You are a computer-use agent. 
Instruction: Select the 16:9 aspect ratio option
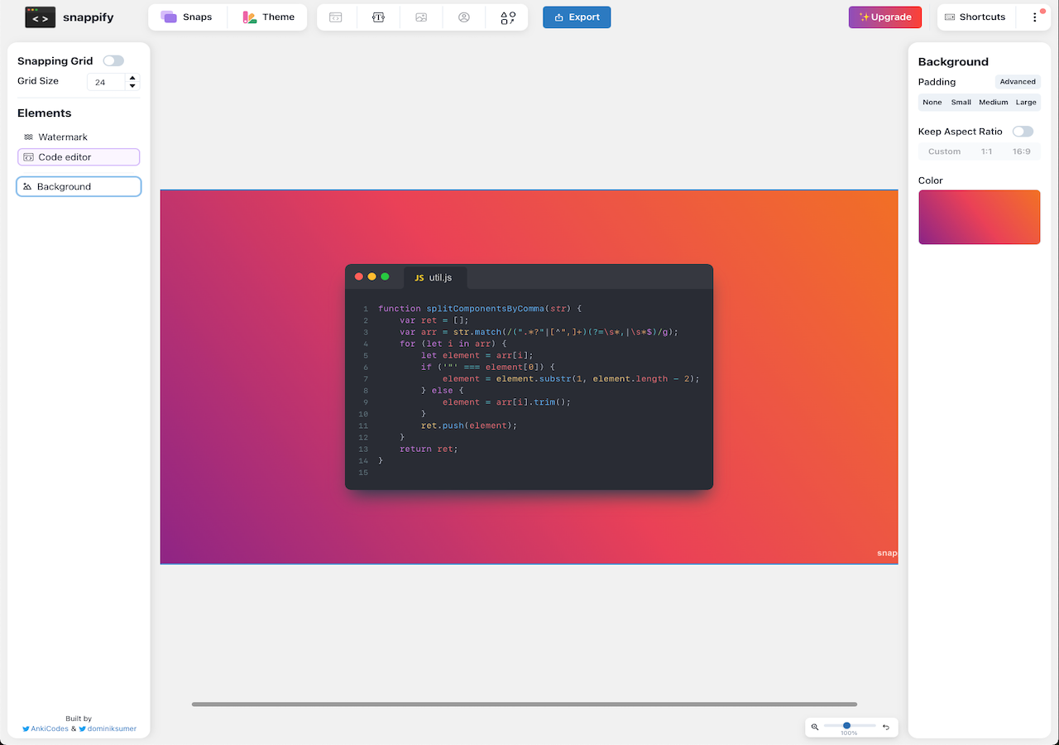[1021, 151]
